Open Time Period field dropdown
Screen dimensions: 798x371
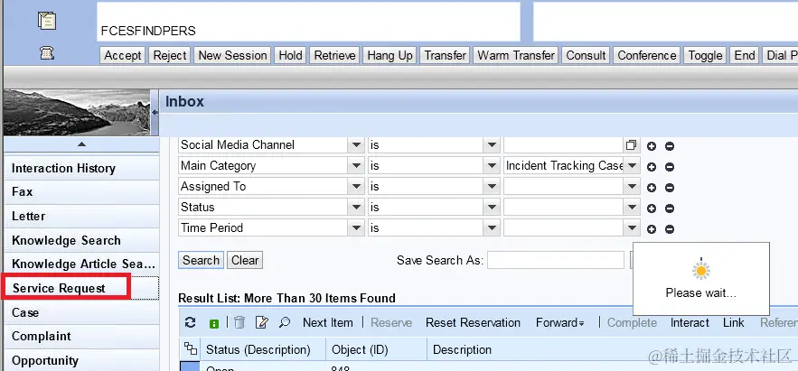point(356,228)
